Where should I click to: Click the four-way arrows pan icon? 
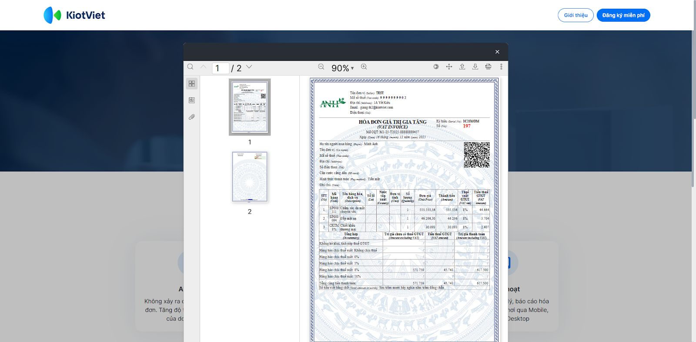[x=449, y=67]
